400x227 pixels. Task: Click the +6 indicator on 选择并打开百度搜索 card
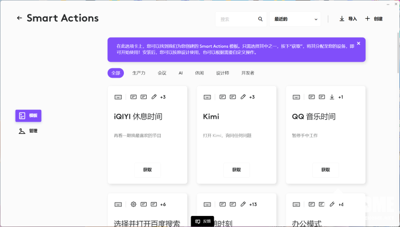click(x=163, y=204)
